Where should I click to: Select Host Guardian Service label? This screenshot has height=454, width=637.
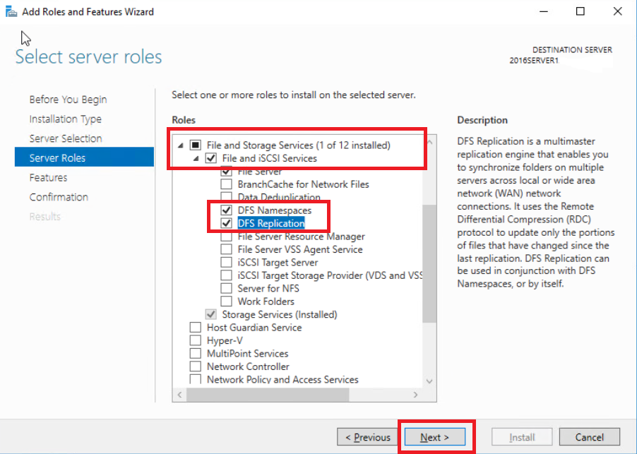pos(254,328)
